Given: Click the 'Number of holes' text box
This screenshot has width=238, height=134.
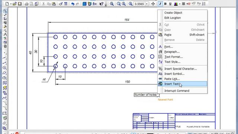Looking at the screenshot, I should coord(147,95).
